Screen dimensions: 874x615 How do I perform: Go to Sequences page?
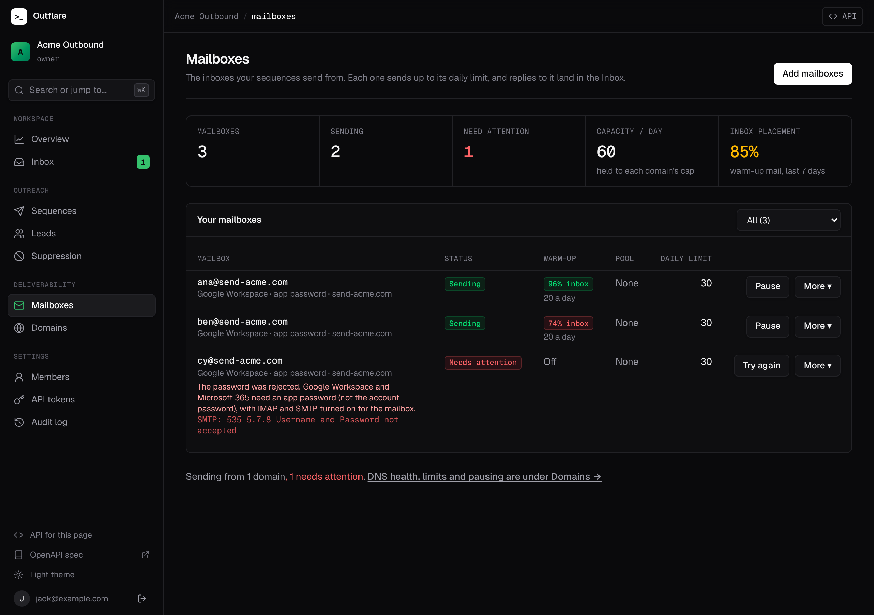click(x=82, y=211)
